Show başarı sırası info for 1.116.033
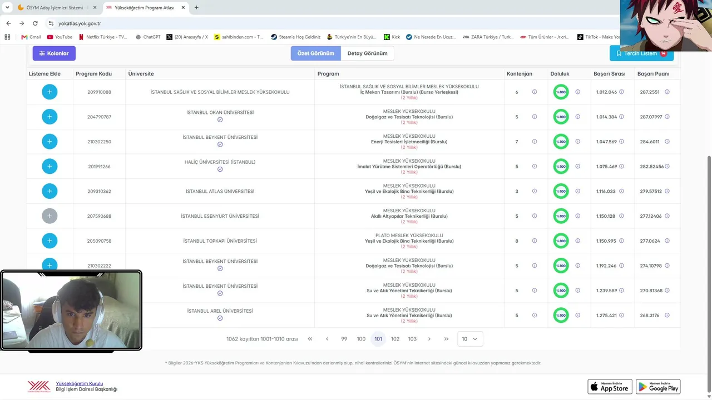This screenshot has width=712, height=400. point(621,191)
